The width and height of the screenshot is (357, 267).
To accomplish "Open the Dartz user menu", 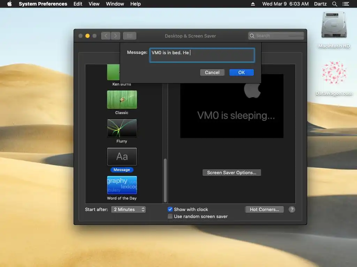I will (x=320, y=4).
